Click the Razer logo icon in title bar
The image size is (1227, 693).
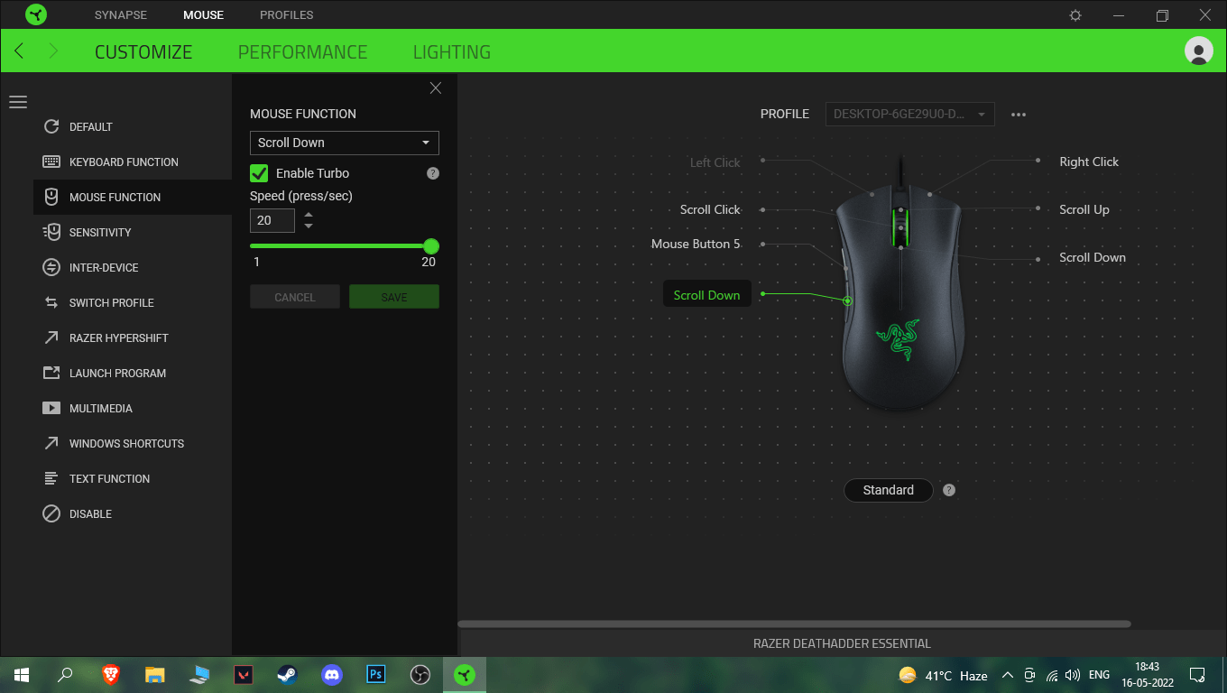point(36,14)
